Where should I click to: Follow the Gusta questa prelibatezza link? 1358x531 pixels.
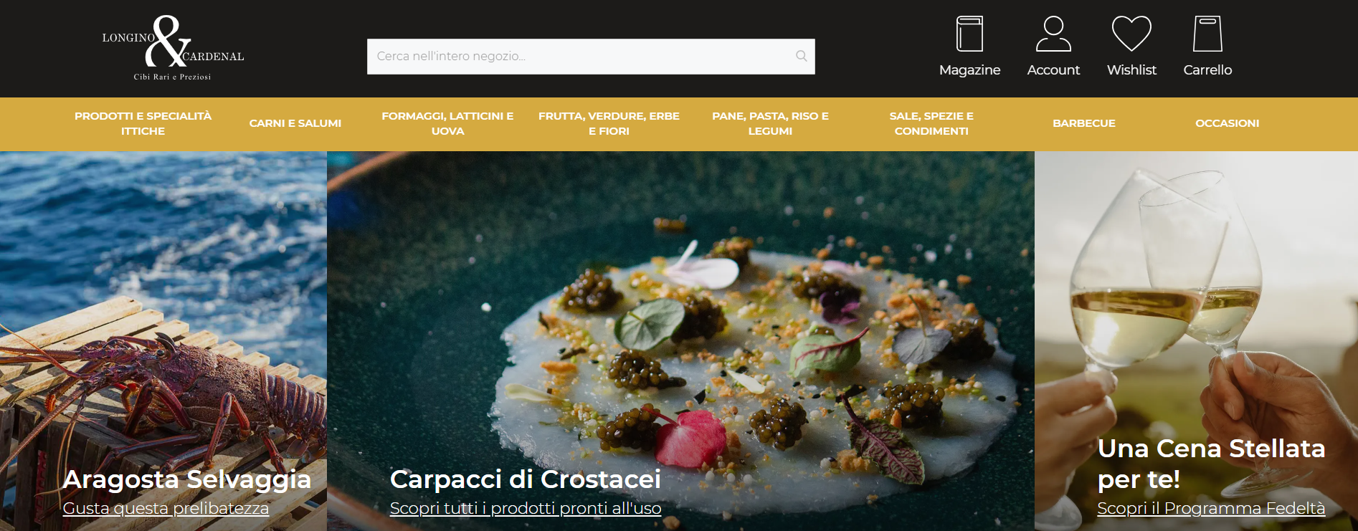[x=166, y=508]
